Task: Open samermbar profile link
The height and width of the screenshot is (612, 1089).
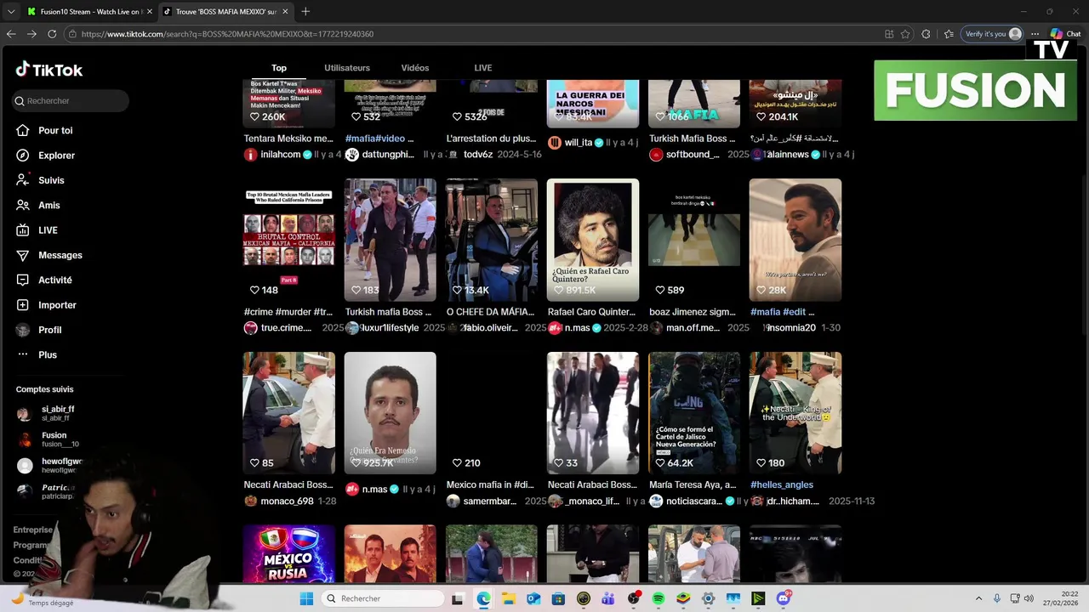Action: (489, 501)
